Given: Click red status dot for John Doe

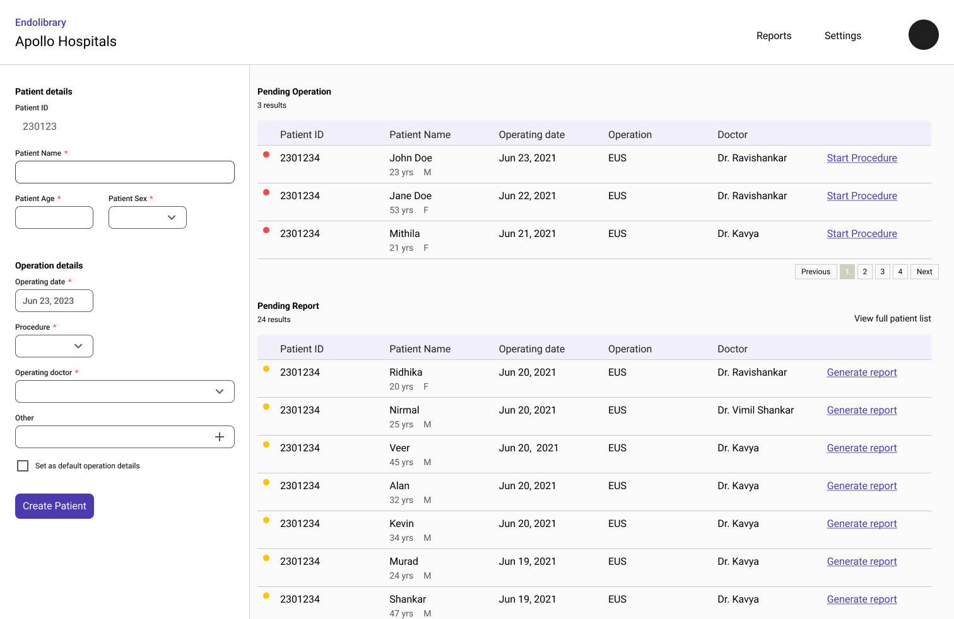Looking at the screenshot, I should [x=266, y=154].
